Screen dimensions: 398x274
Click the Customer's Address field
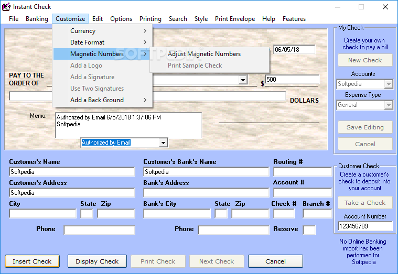72,193
